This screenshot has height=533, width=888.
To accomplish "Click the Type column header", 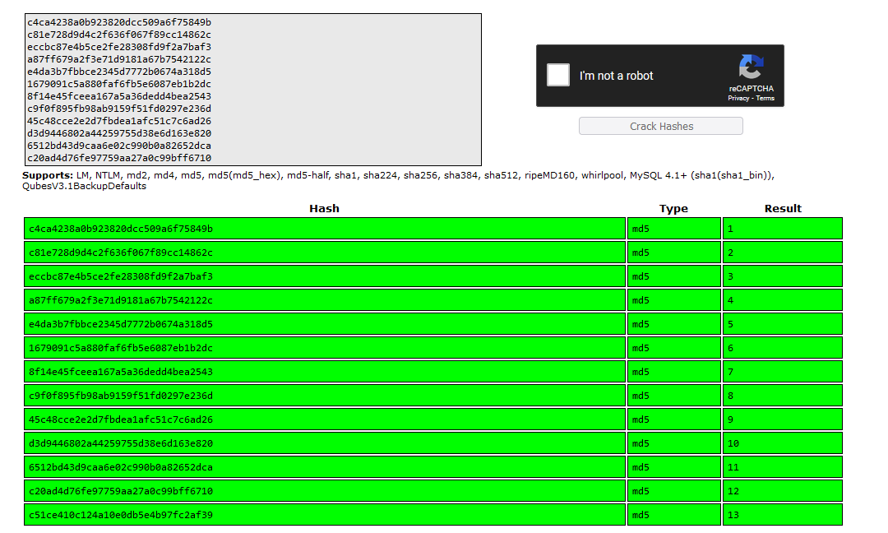I will (x=673, y=208).
